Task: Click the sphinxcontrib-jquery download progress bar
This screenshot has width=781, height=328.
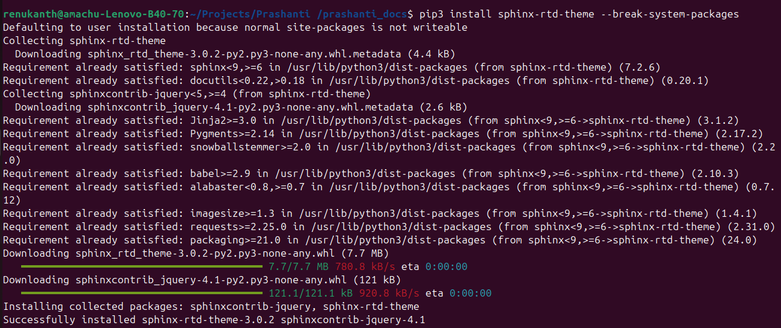Action: click(142, 293)
